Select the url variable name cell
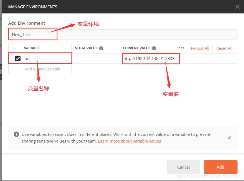Image resolution: width=244 pixels, height=181 pixels. [47, 59]
